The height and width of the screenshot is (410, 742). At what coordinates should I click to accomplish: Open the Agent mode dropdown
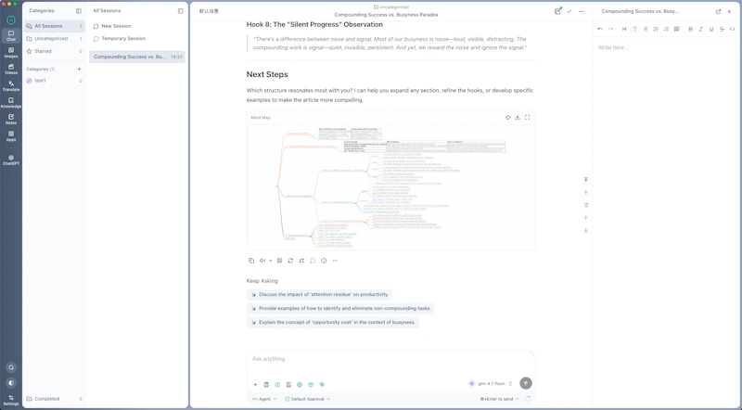264,399
